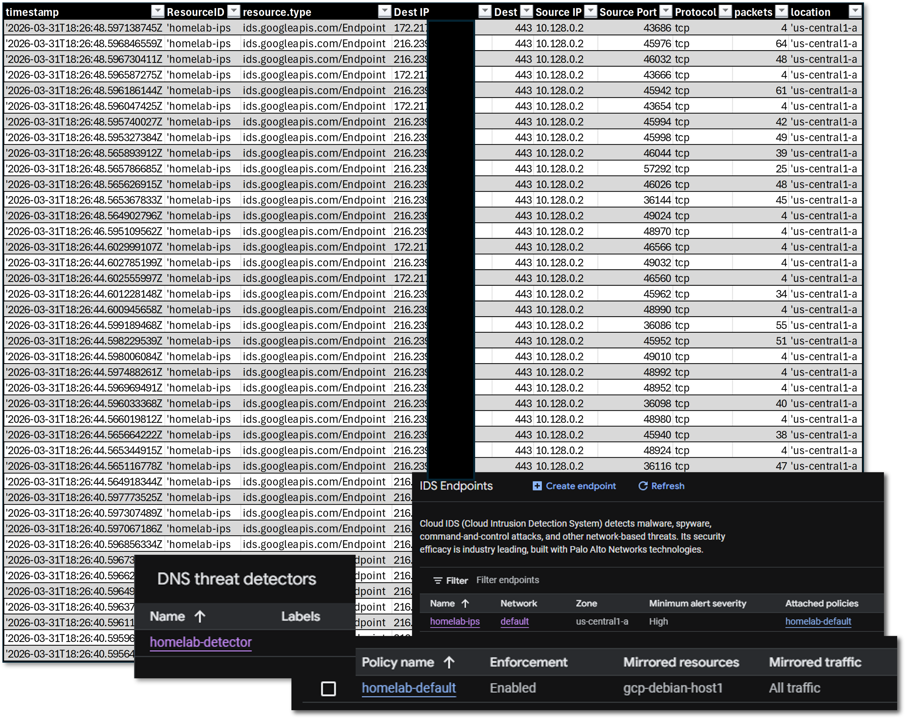
Task: Open the homelab-detector DNS threat detector
Action: click(x=201, y=642)
